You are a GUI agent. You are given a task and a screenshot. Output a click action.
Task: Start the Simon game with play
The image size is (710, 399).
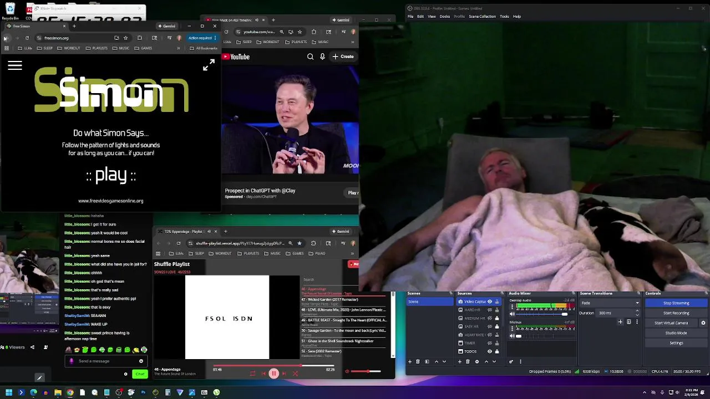111,175
